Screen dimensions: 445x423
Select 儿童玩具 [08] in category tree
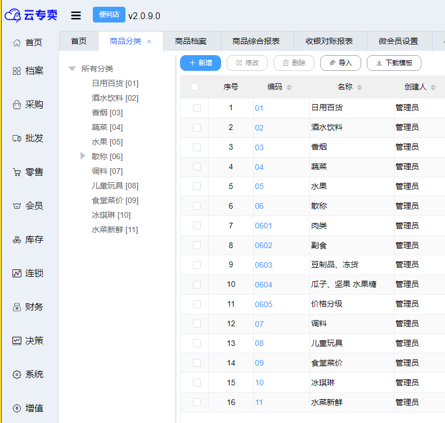tap(115, 186)
